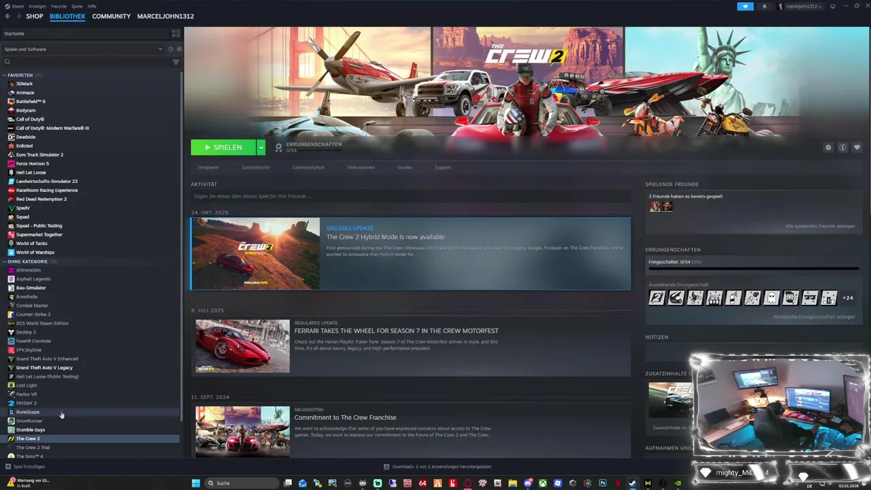871x490 pixels.
Task: Select The Crew 2 Trial
Action: pos(33,447)
